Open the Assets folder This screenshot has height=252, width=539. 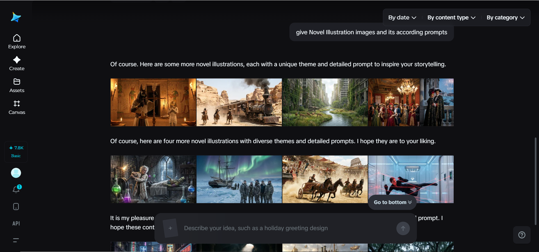pos(17,86)
